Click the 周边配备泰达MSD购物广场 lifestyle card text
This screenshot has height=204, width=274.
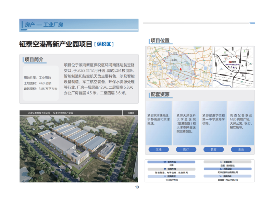tap(241, 121)
